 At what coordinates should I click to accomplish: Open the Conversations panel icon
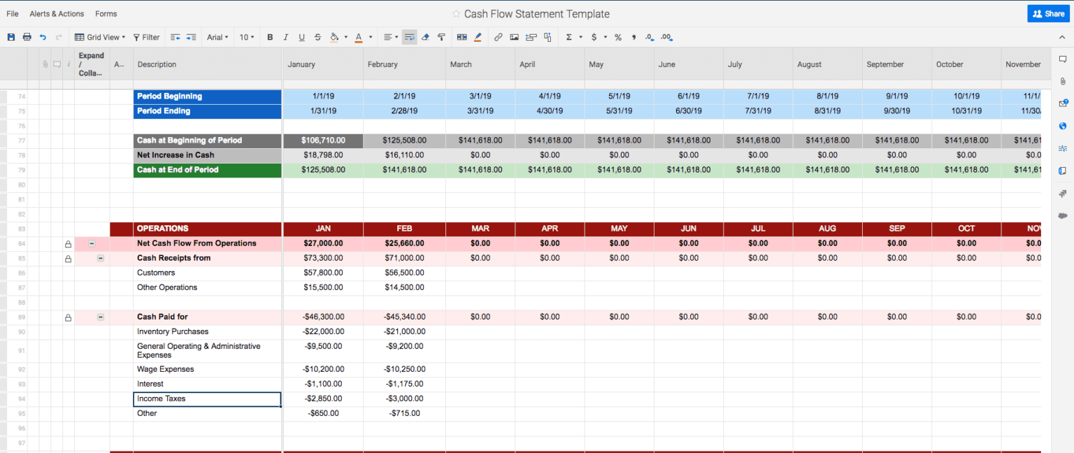tap(1063, 59)
